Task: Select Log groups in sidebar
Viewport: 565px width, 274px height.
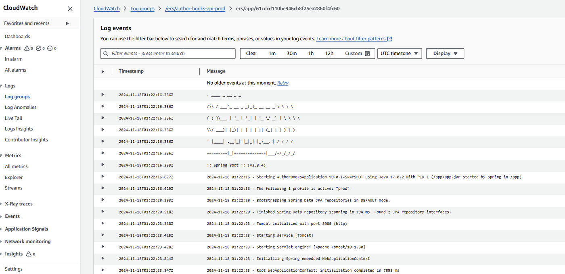Action: click(17, 97)
